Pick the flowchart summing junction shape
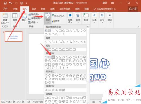The height and width of the screenshot is (104, 141). 60,101
